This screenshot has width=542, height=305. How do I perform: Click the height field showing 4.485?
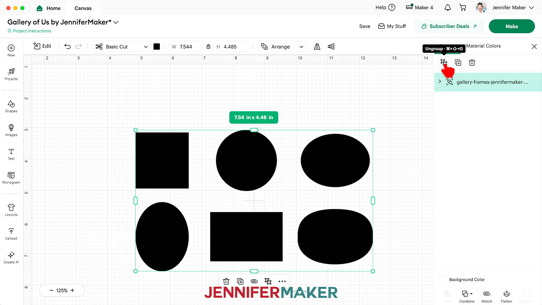[x=231, y=47]
